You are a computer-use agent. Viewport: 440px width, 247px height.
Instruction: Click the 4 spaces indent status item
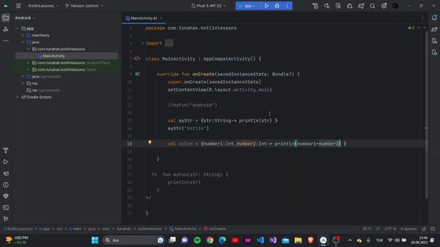point(408,228)
